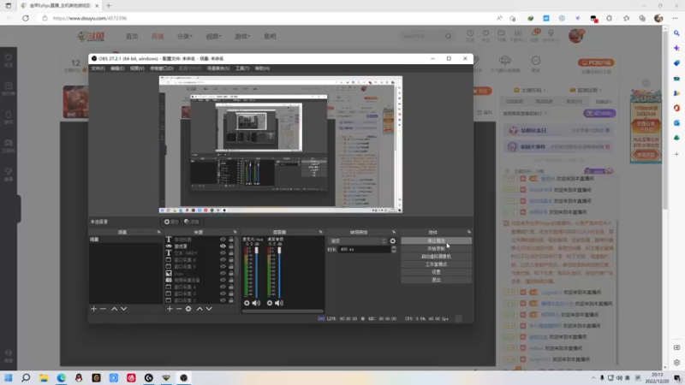This screenshot has width=685, height=385.
Task: Toggle visibility of 视频采集设备 source
Action: coord(223,280)
